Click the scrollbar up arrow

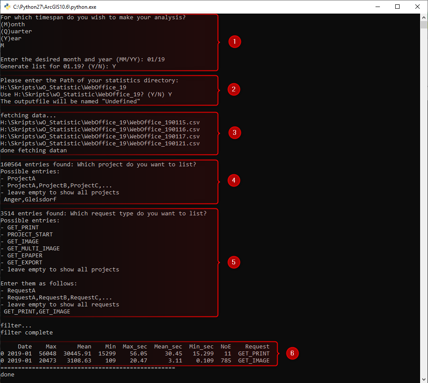click(x=423, y=17)
